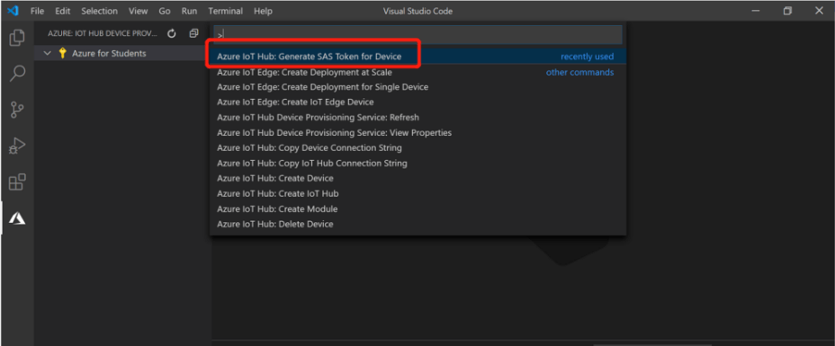Select the Azure icon in activity bar

pos(17,217)
